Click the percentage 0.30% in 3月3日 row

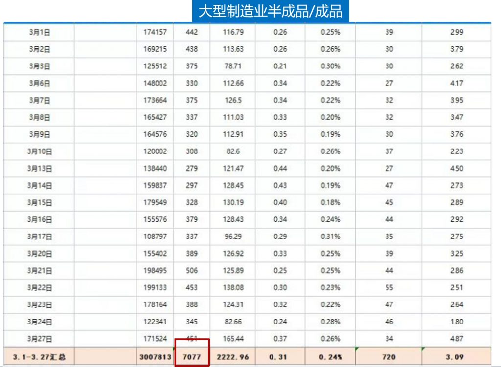click(x=330, y=66)
